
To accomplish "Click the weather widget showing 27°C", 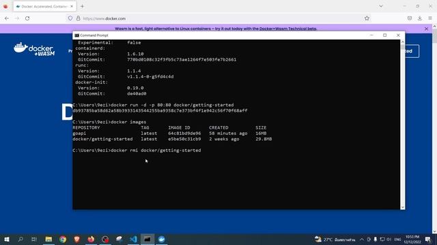I will click(335, 239).
